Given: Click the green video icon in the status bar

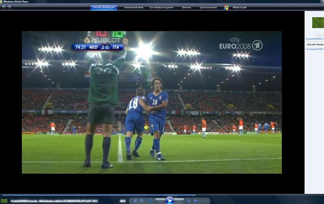Looking at the screenshot, I should 4,201.
